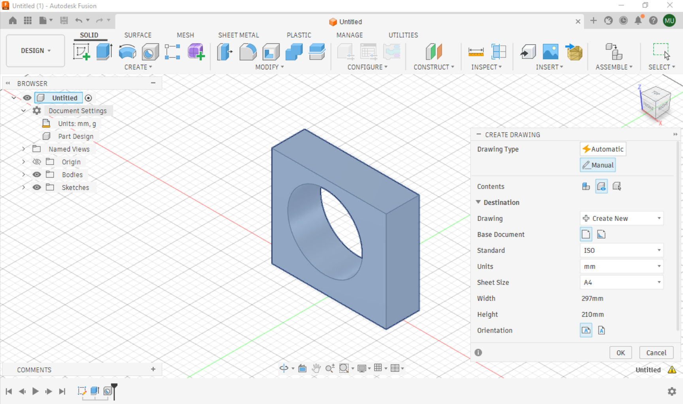The width and height of the screenshot is (683, 404).
Task: Select the Hole tool icon
Action: tap(150, 52)
